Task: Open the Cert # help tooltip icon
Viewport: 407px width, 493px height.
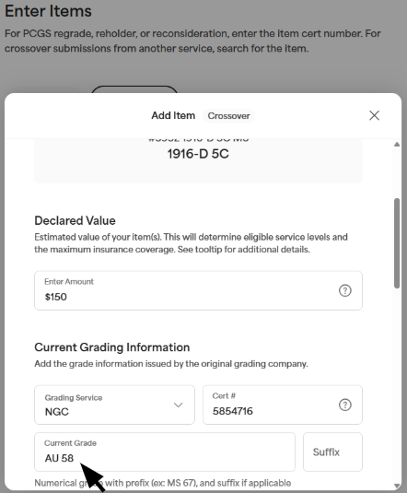Action: [344, 405]
